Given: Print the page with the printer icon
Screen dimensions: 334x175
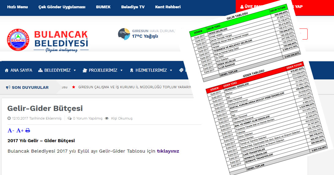Looking at the screenshot, I should (x=28, y=130).
